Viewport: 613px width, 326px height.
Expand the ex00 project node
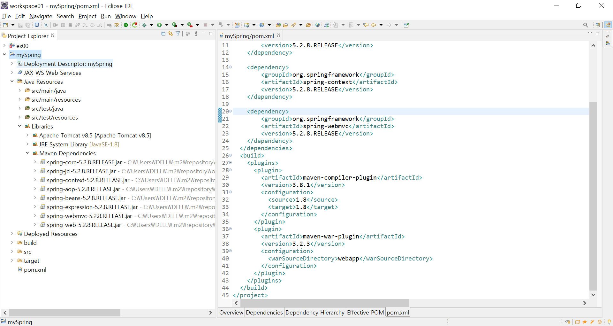pyautogui.click(x=4, y=46)
